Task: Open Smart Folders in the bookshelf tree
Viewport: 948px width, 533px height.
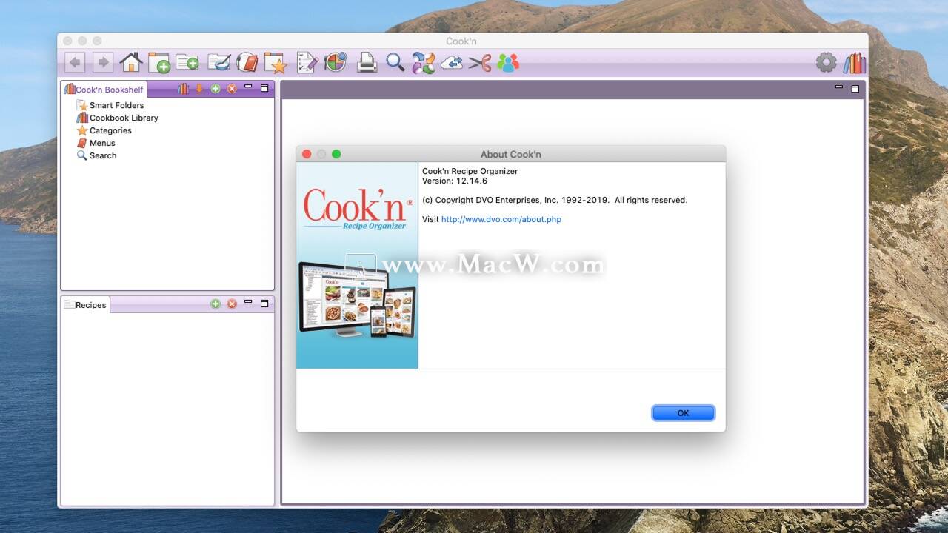Action: 110,105
